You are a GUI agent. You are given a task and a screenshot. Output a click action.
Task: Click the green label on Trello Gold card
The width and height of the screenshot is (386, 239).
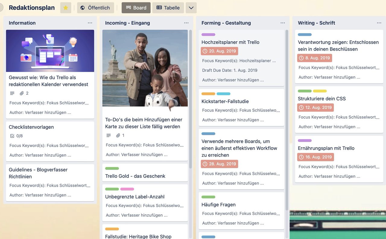coord(112,168)
